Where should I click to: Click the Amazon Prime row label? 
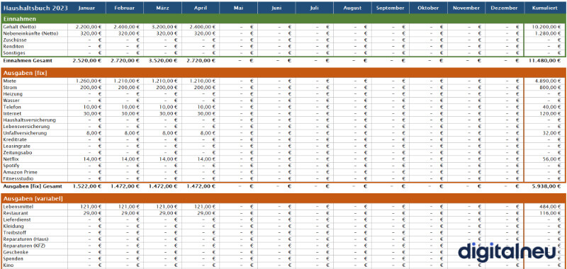(x=20, y=172)
